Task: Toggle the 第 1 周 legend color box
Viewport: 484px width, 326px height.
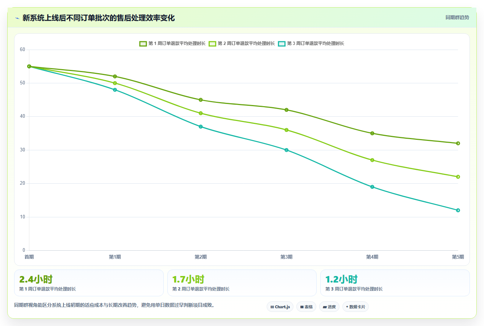Action: 143,43
